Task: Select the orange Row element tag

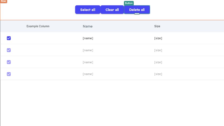Action: (3, 1)
